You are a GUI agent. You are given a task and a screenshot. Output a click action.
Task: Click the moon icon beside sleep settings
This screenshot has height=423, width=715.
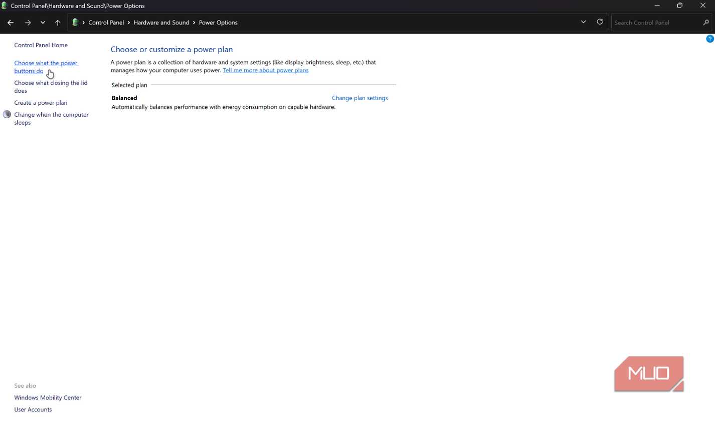[7, 114]
